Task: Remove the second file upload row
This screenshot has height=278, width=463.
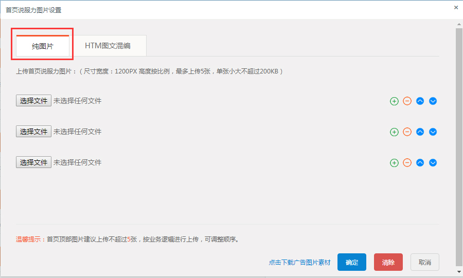Action: point(407,132)
